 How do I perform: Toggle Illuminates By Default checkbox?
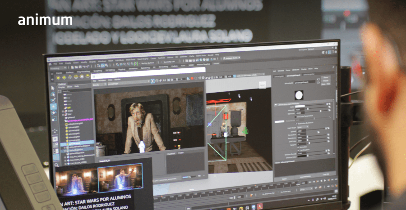coord(296,124)
